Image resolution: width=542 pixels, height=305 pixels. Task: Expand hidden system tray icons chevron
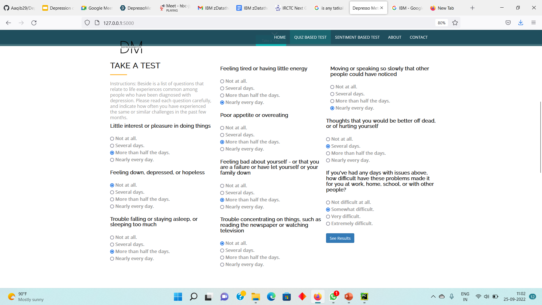(x=433, y=297)
